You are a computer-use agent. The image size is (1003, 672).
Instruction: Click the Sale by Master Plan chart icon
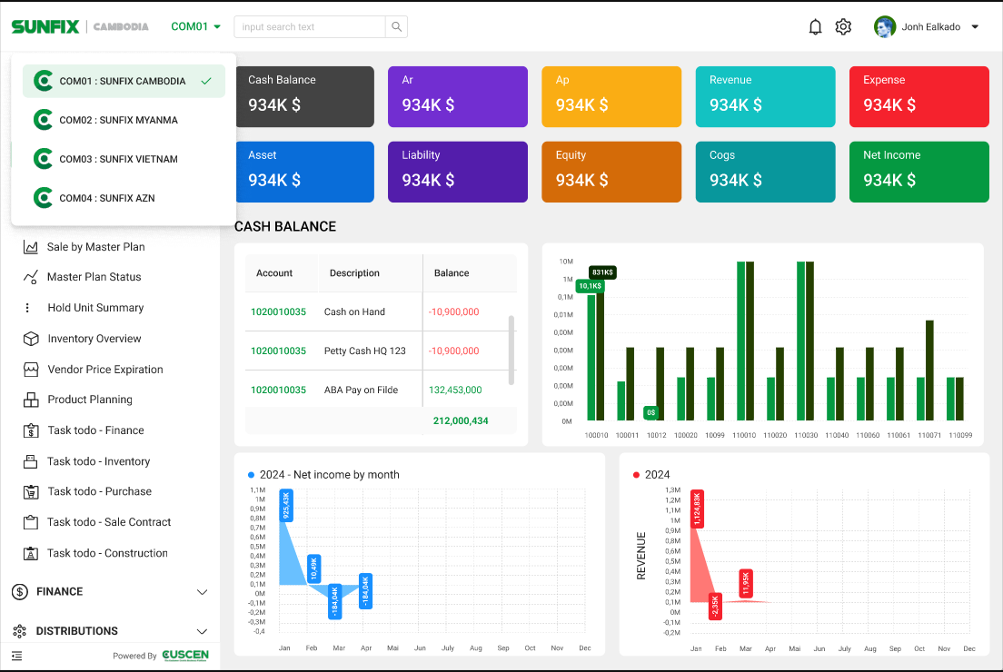[x=30, y=247]
